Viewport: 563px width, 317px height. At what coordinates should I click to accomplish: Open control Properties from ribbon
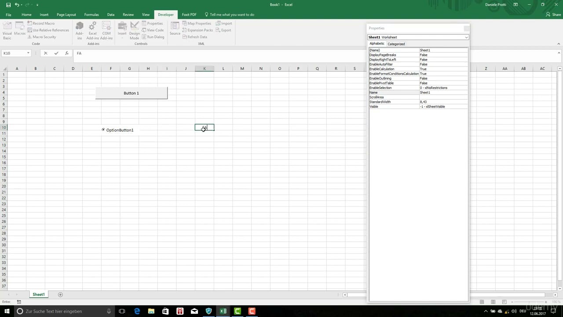(x=152, y=23)
